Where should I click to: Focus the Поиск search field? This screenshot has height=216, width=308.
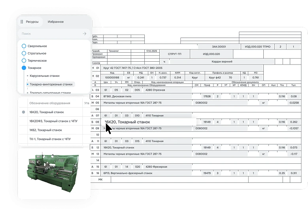pos(49,34)
